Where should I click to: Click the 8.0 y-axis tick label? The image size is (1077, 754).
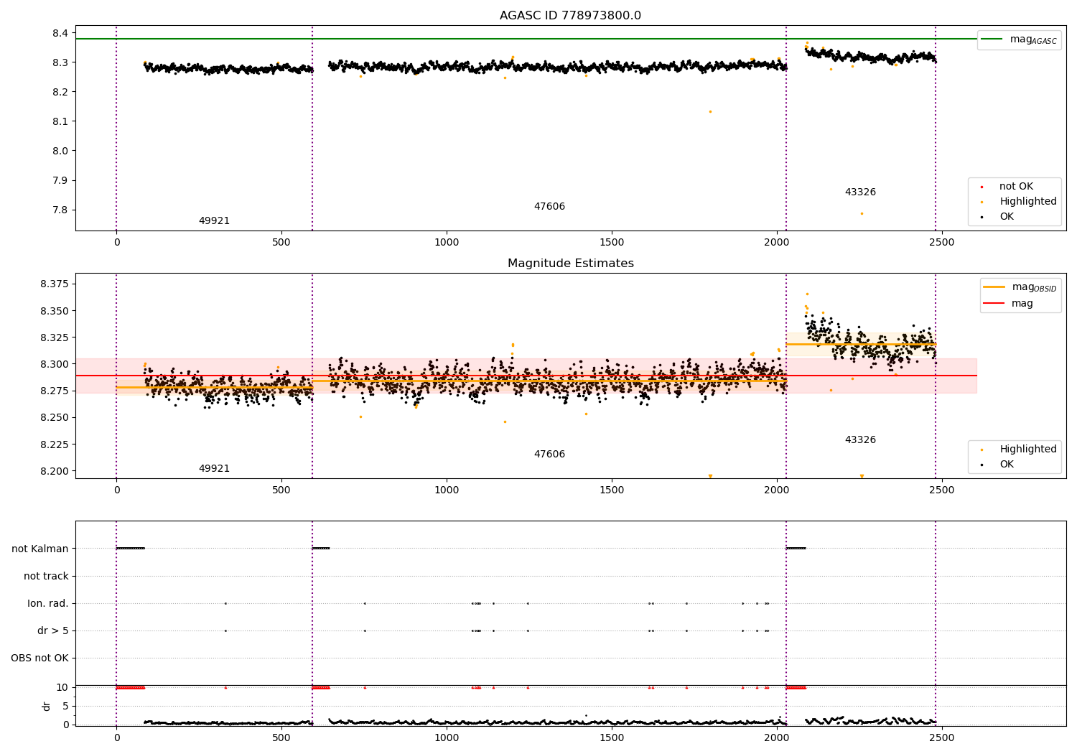pyautogui.click(x=60, y=151)
